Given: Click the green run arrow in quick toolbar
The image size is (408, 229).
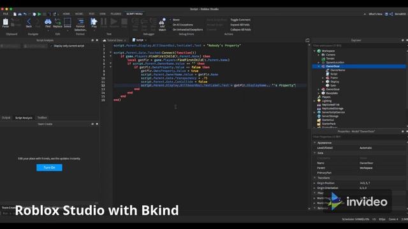Looking at the screenshot, I should point(39,14).
